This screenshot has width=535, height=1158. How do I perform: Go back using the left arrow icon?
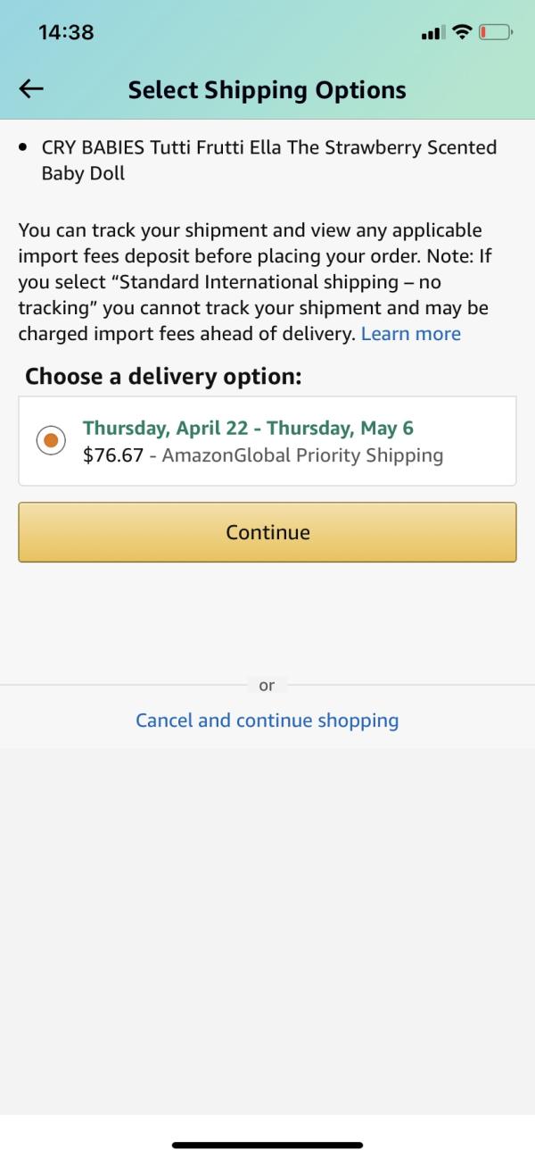(32, 89)
